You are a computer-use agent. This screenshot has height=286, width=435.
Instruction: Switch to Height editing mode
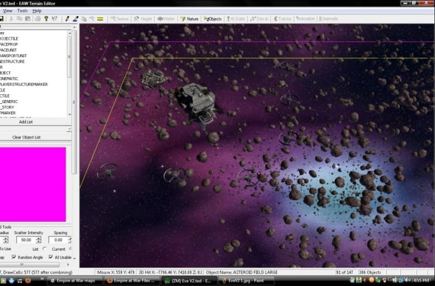tap(143, 19)
